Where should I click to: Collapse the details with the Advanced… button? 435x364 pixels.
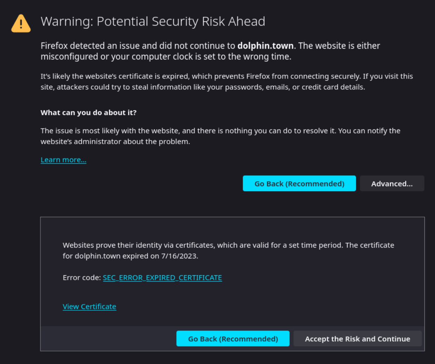click(392, 184)
